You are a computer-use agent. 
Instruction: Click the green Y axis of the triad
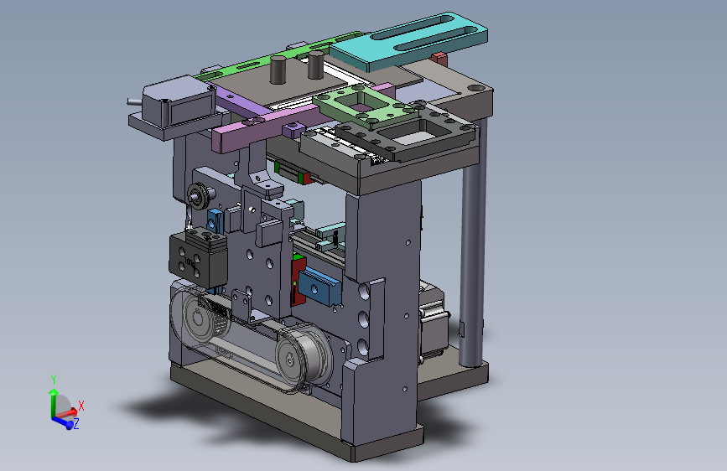click(x=54, y=401)
